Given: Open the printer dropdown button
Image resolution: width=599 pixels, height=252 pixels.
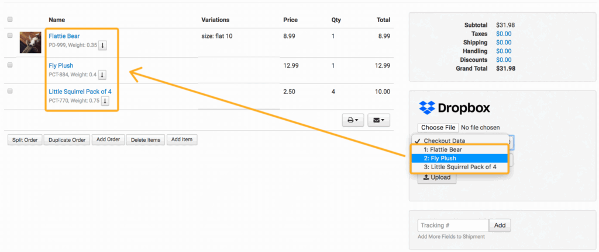Looking at the screenshot, I should click(x=352, y=120).
